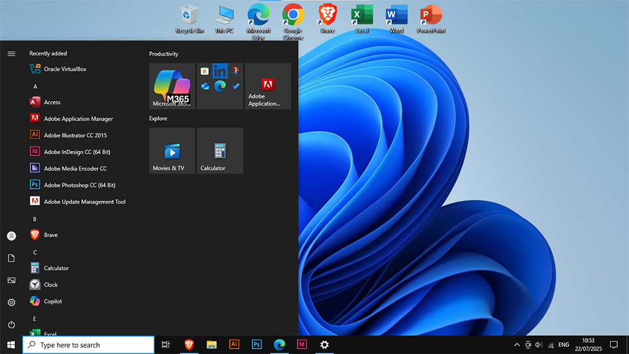629x354 pixels.
Task: Select Microsoft Edge desktop shortcut
Action: coord(258,22)
